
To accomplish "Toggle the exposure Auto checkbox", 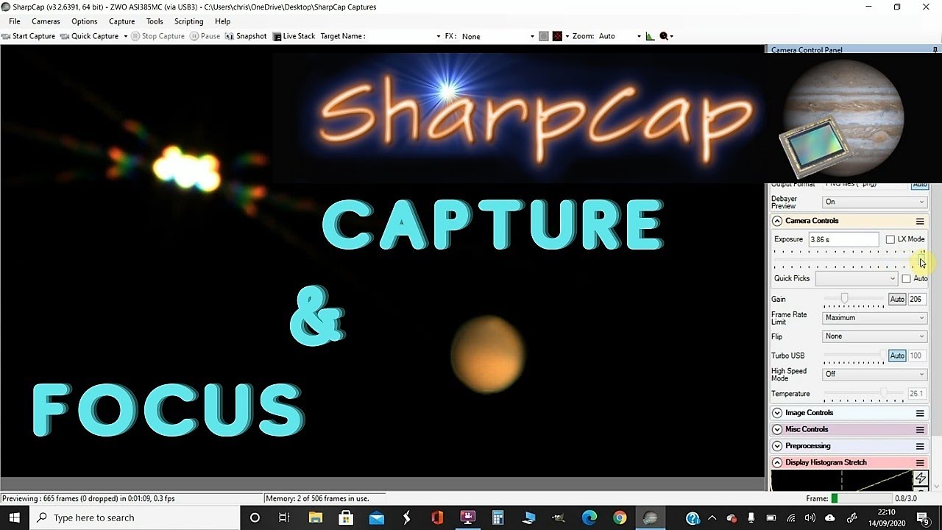I will 906,278.
